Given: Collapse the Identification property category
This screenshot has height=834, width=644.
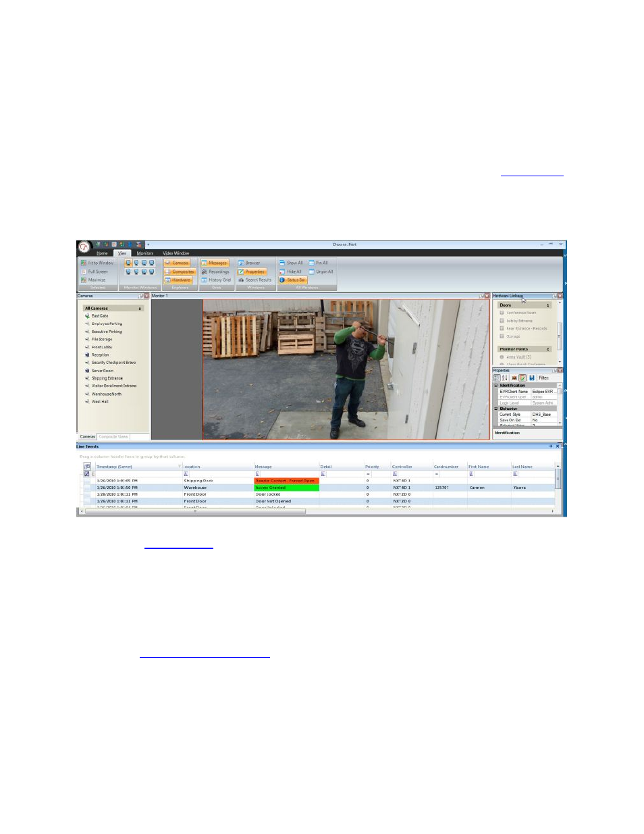Looking at the screenshot, I should pos(496,386).
